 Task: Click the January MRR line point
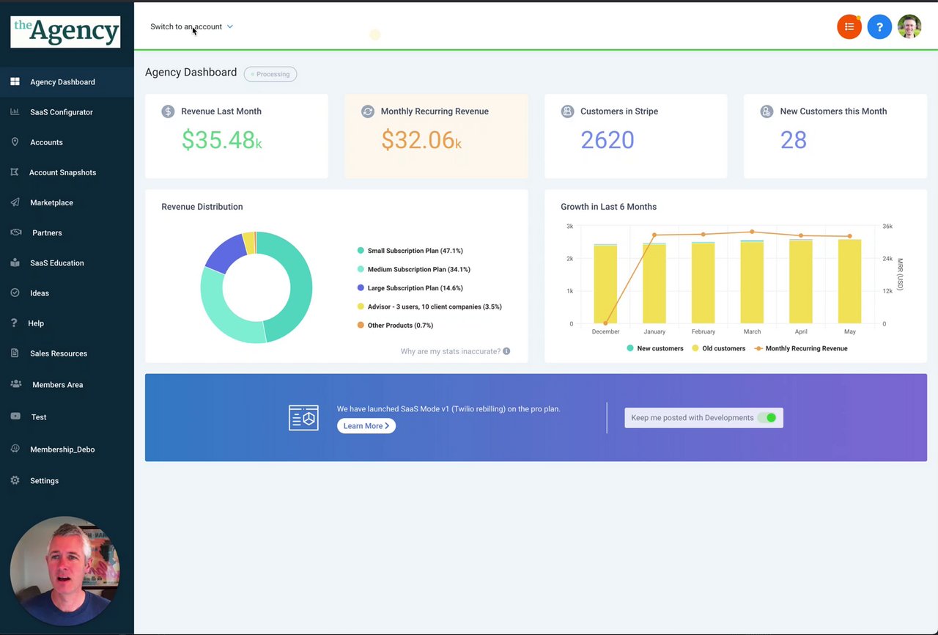654,235
